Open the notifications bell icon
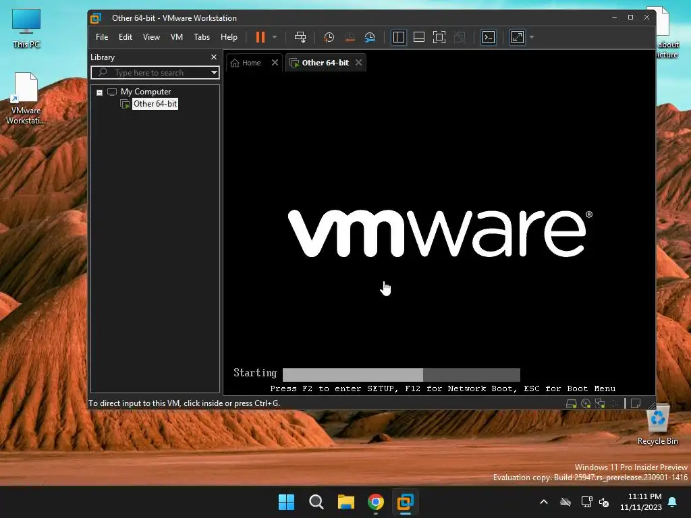 point(673,502)
